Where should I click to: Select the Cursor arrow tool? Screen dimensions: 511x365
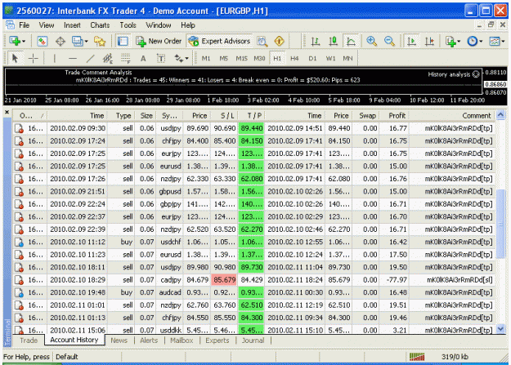pos(15,59)
